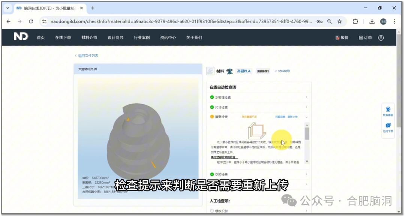Click the 更换材料 button
The height and width of the screenshot is (217, 405).
263,71
